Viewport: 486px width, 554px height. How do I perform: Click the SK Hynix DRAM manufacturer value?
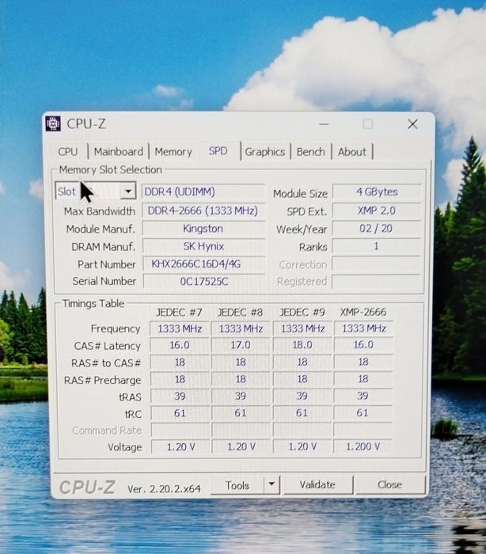click(203, 246)
